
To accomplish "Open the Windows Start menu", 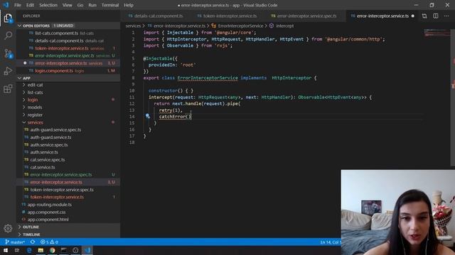I will click(6, 250).
